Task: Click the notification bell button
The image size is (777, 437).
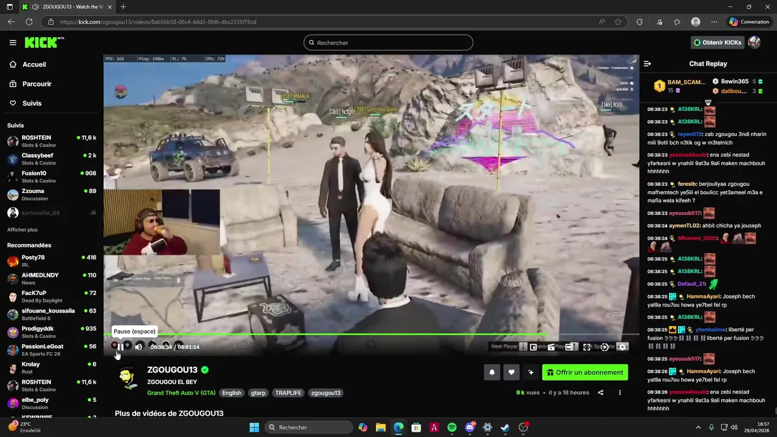Action: (492, 373)
